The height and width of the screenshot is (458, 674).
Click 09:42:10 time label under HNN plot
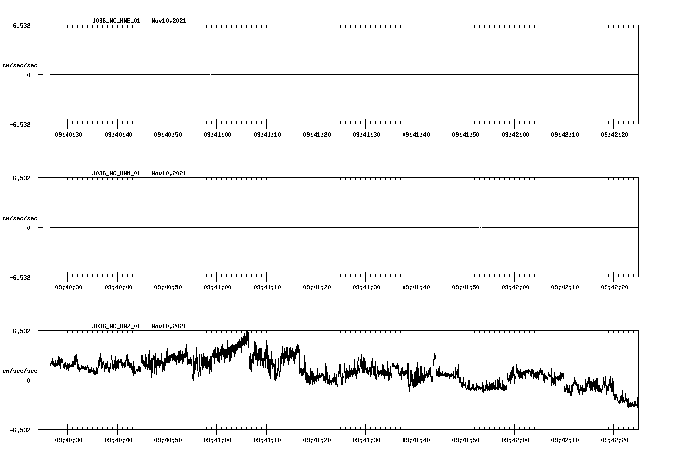click(x=565, y=287)
